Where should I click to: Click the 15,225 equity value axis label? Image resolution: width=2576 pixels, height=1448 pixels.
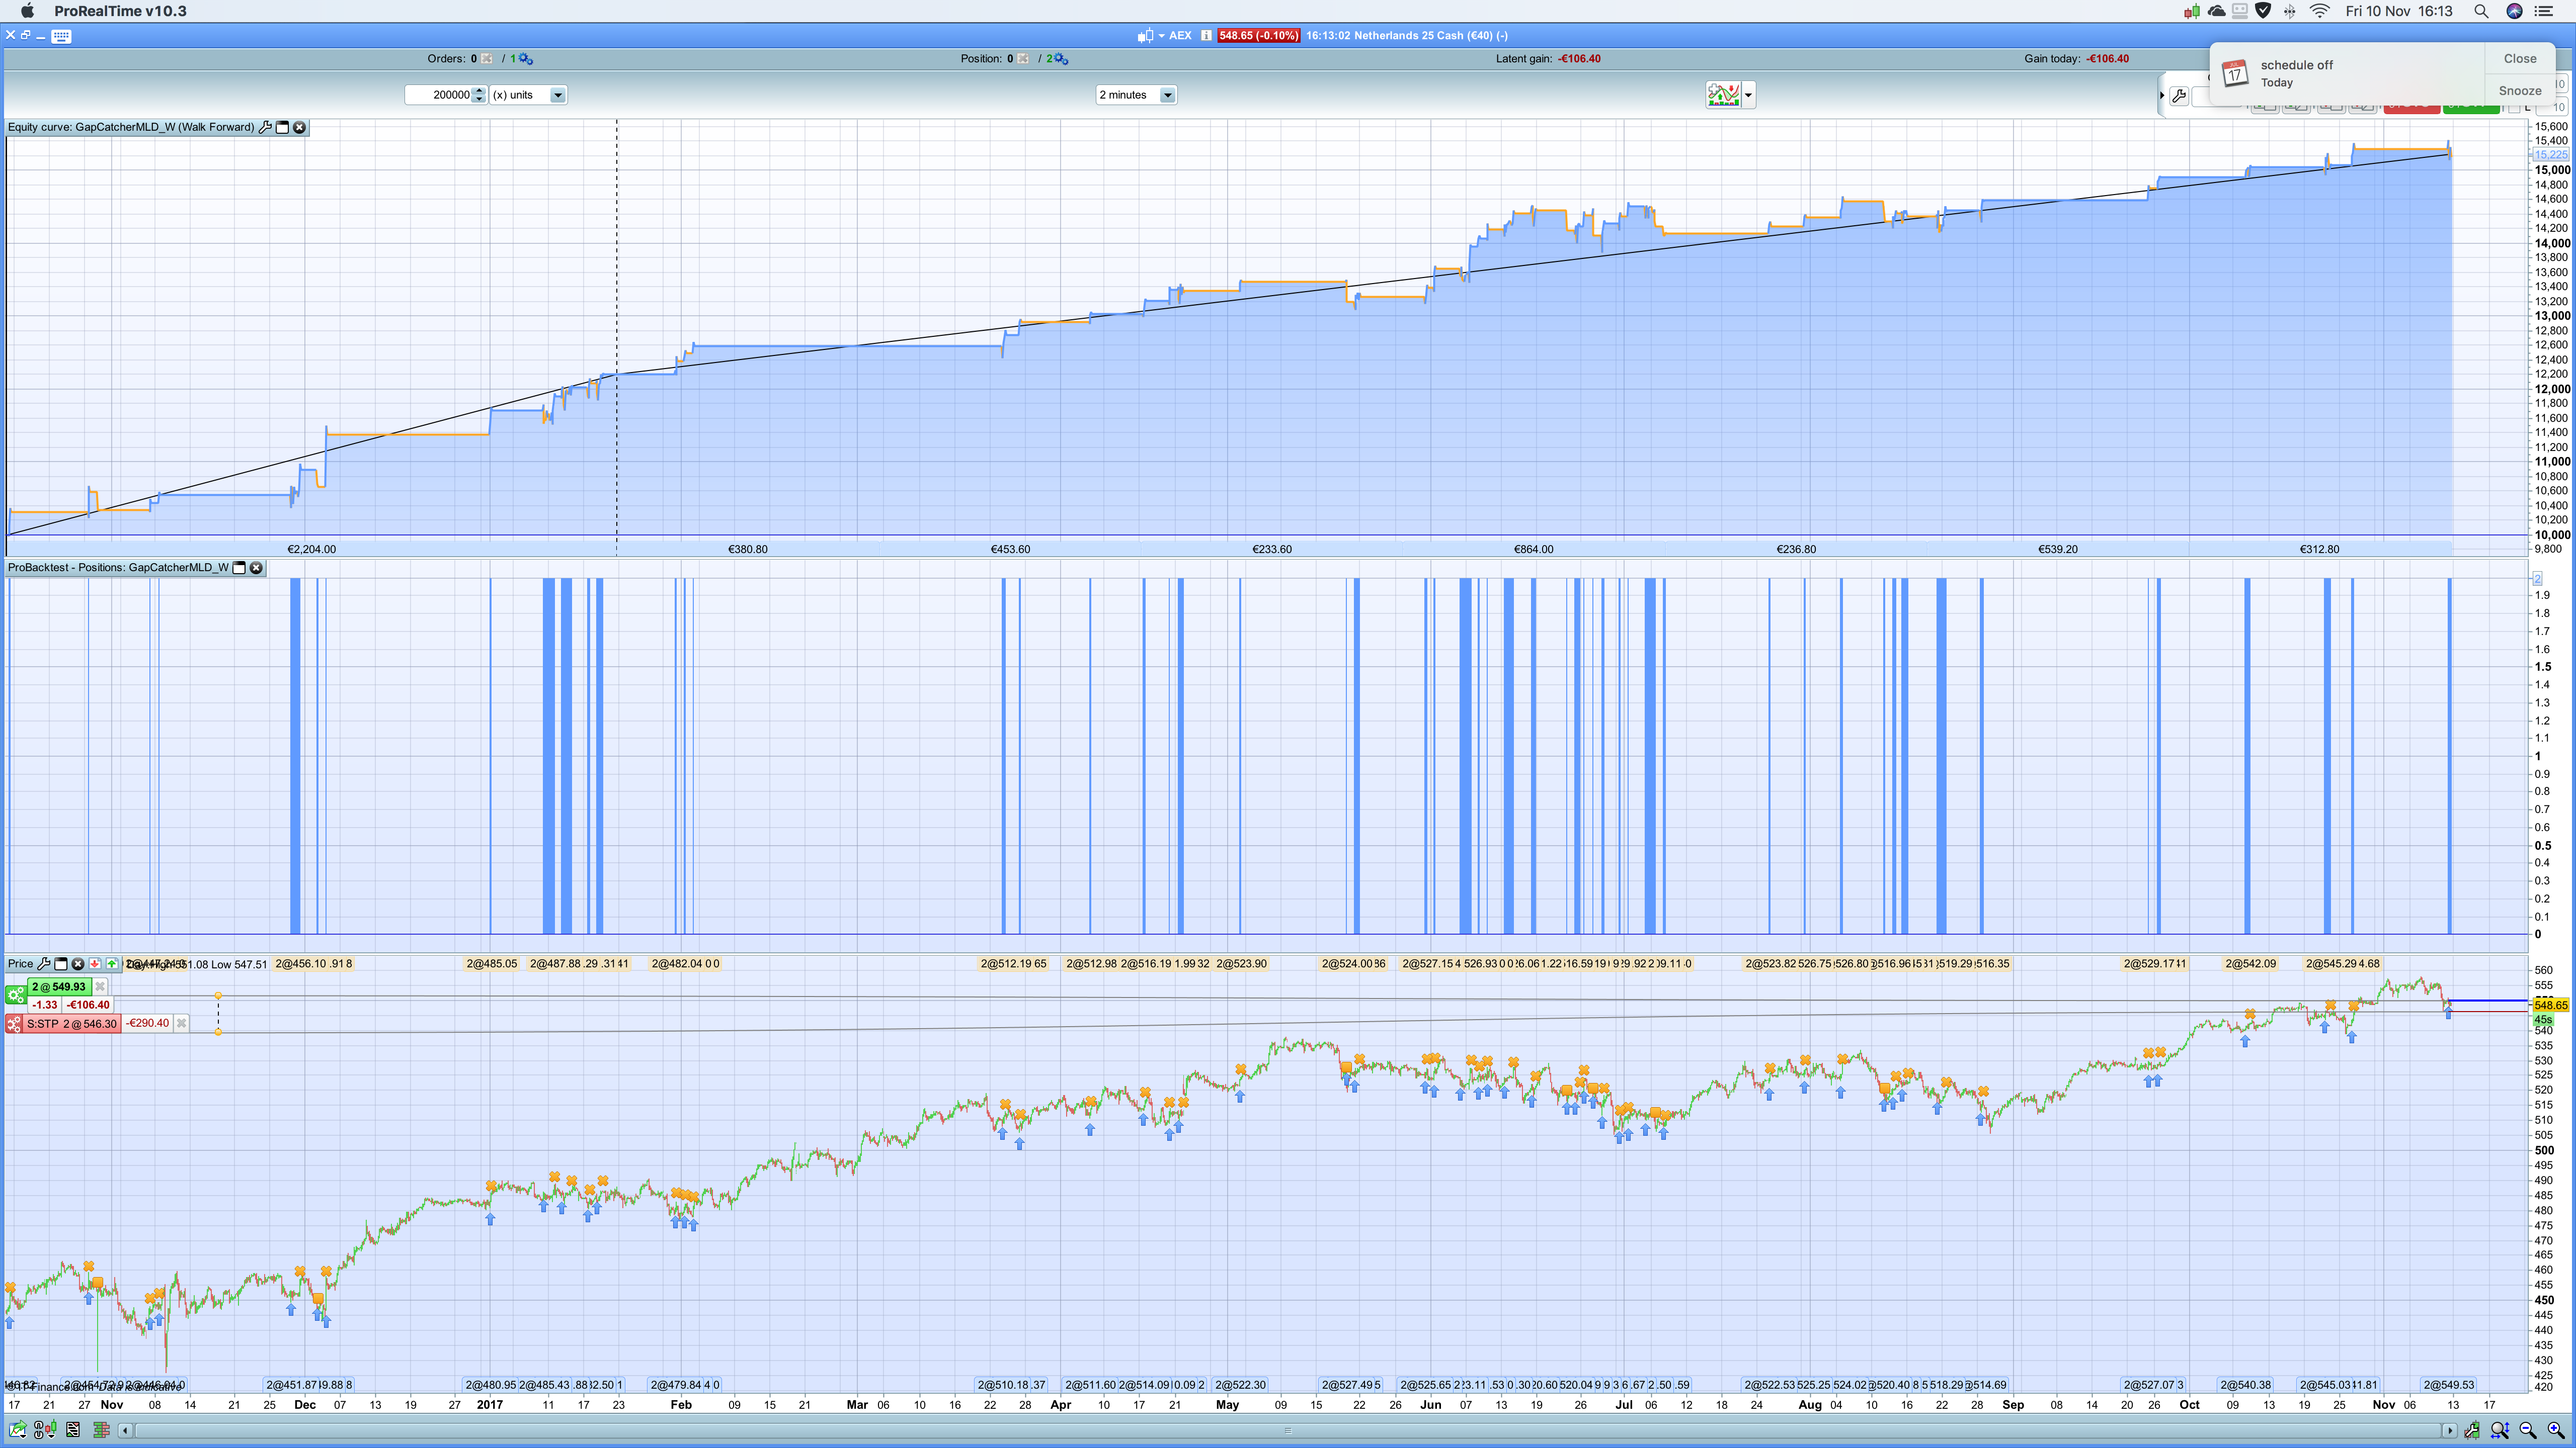[x=2551, y=155]
